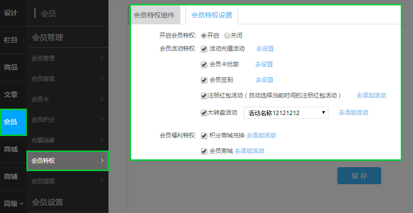
Task: Go to 会员积分 in the sidebar
Action: point(67,120)
